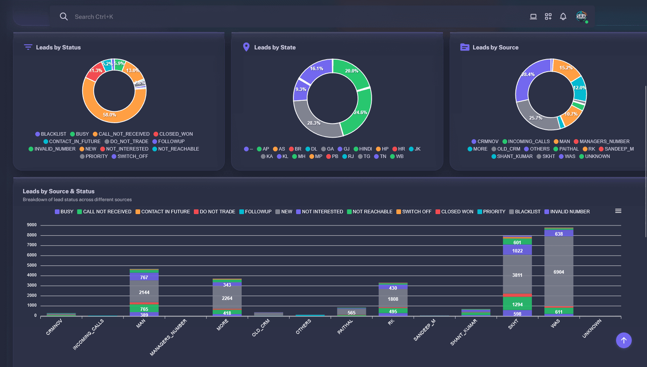Toggle the BUSY series in bar chart legend
The height and width of the screenshot is (367, 647).
coord(64,212)
